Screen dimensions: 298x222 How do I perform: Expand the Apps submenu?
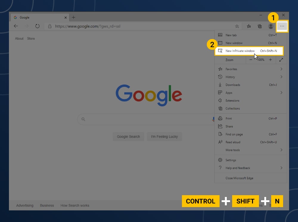pyautogui.click(x=251, y=93)
